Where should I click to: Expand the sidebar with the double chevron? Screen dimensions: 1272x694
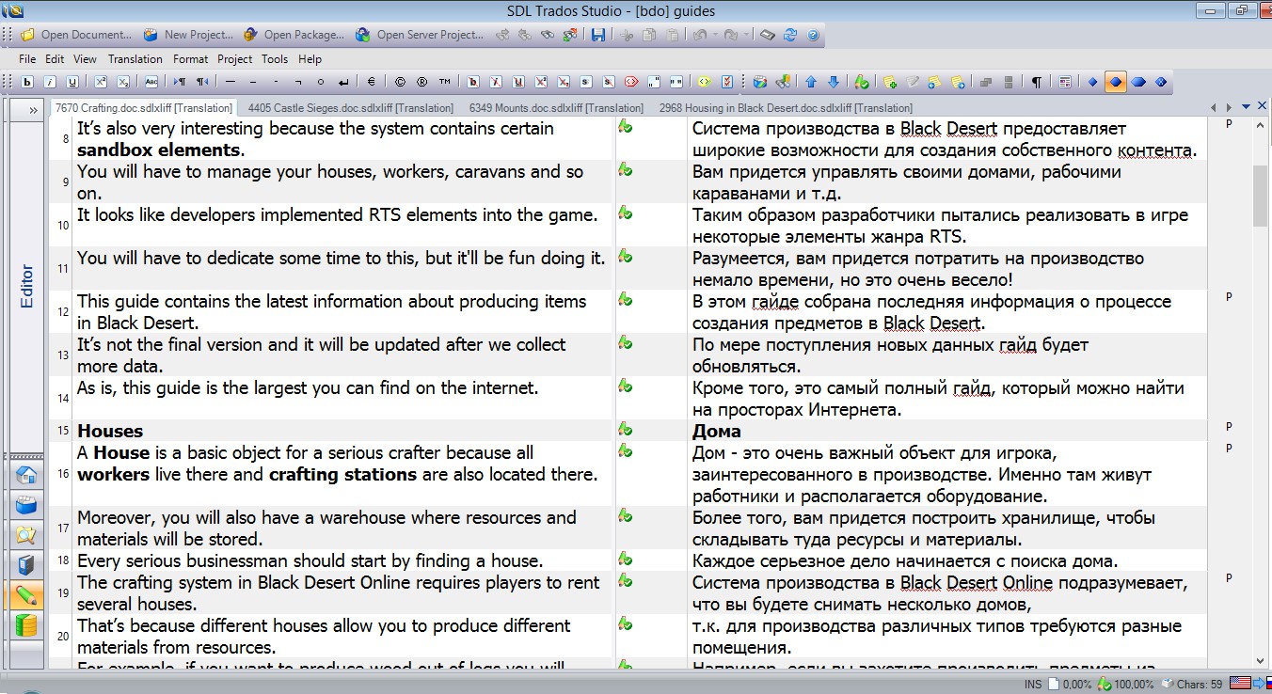click(33, 110)
